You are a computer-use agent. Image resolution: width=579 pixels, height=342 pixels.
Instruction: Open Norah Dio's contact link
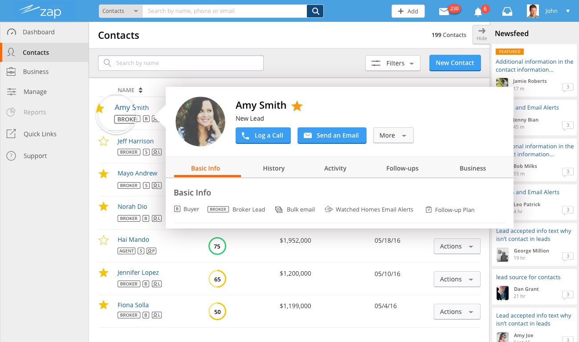pos(132,207)
